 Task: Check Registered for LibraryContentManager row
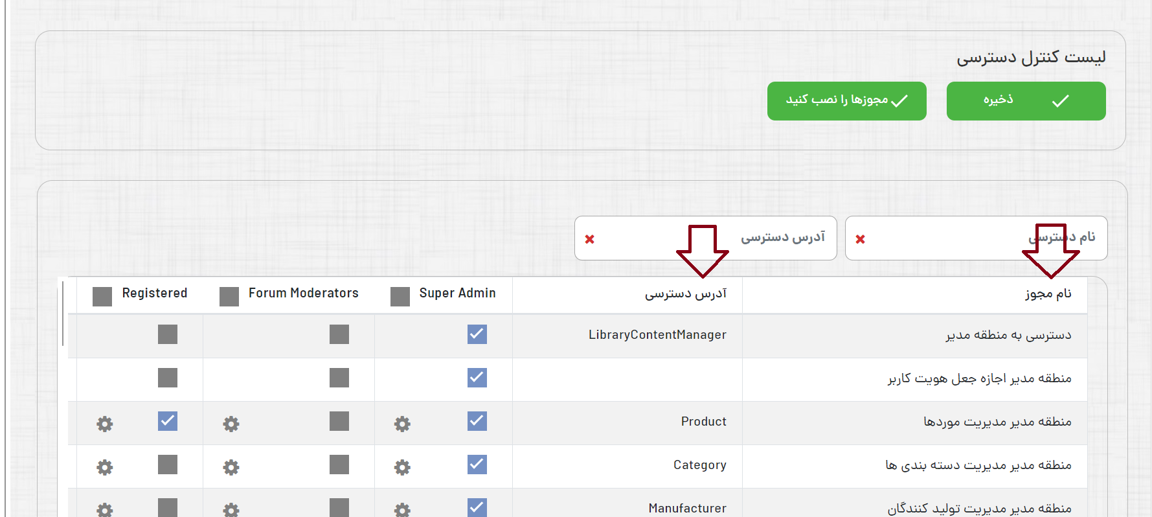pyautogui.click(x=168, y=334)
